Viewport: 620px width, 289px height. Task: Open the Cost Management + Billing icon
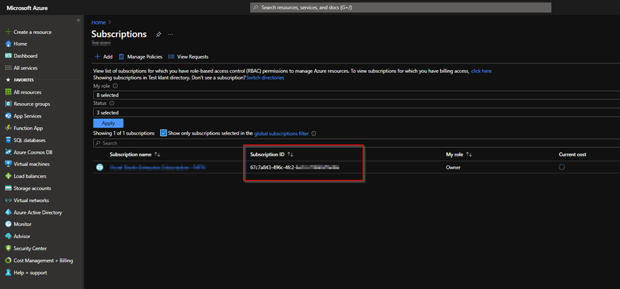[8, 260]
